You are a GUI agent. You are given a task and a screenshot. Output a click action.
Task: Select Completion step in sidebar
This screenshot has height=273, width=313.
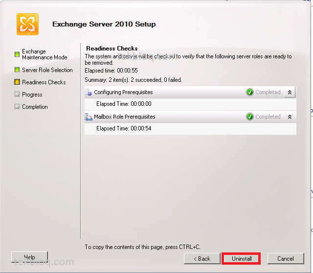[35, 107]
